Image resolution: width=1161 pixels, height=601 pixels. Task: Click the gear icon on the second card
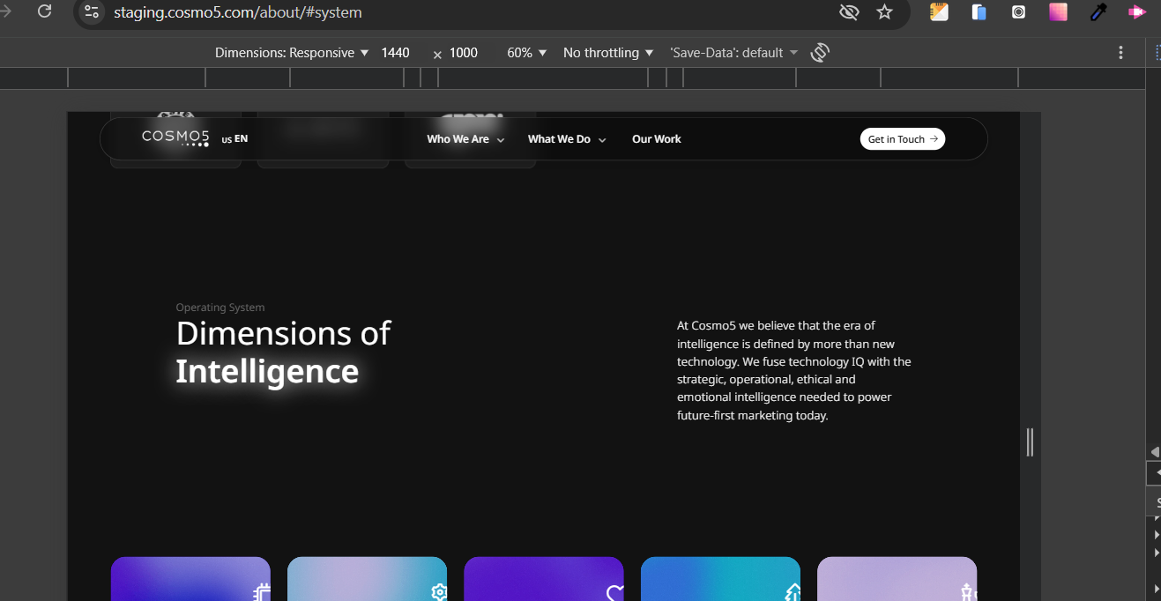pyautogui.click(x=438, y=593)
